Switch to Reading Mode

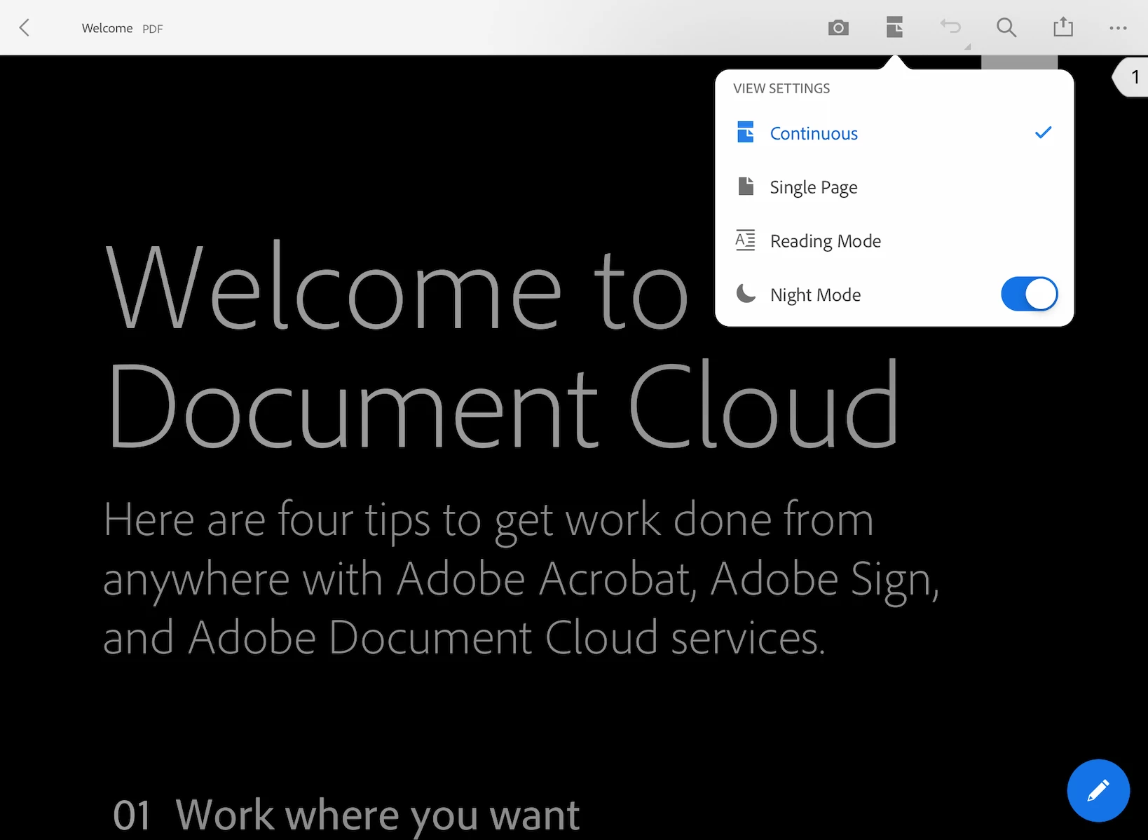894,241
